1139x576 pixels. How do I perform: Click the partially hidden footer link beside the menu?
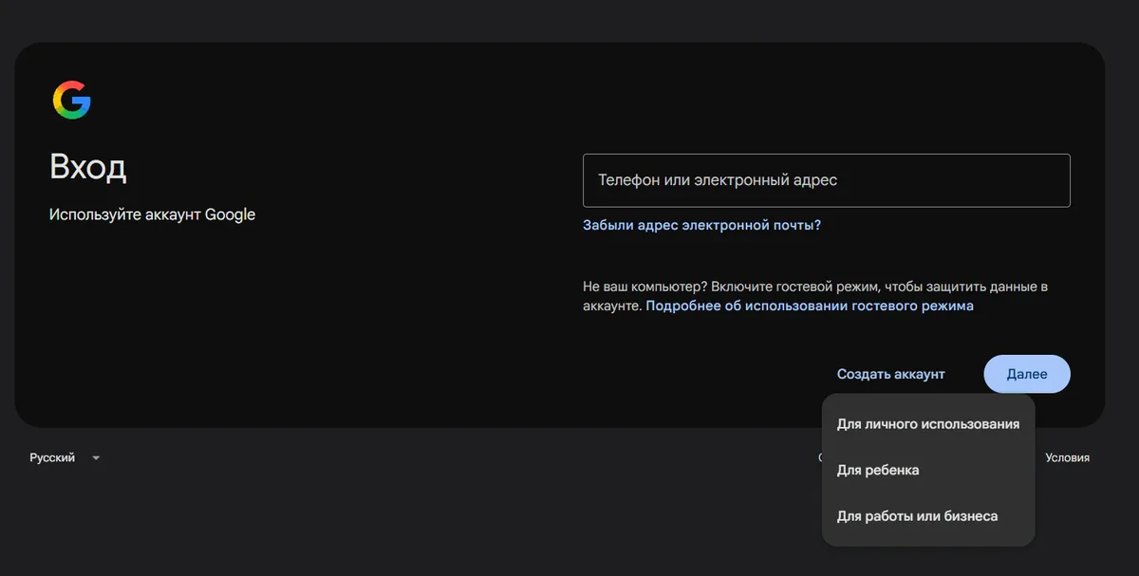[x=819, y=457]
